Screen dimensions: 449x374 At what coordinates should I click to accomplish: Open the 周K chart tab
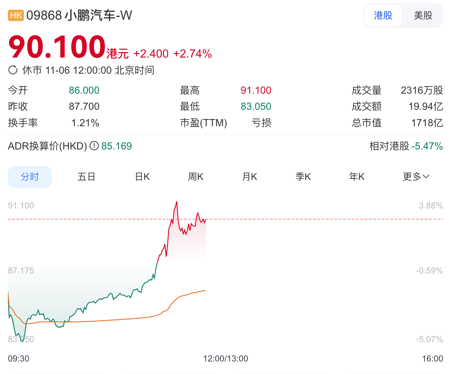195,177
